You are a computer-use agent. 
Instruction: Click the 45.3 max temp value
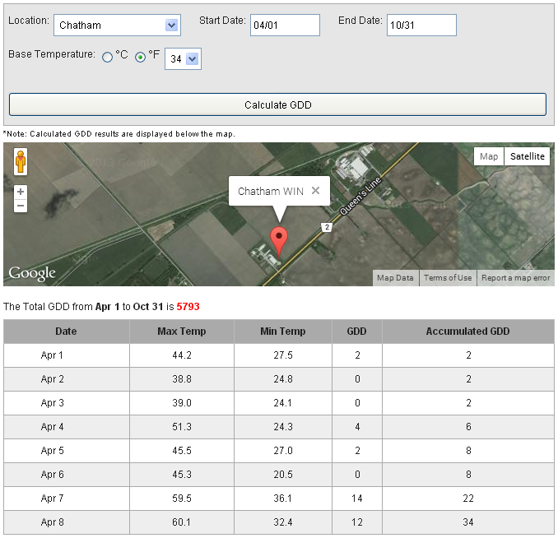click(x=182, y=475)
